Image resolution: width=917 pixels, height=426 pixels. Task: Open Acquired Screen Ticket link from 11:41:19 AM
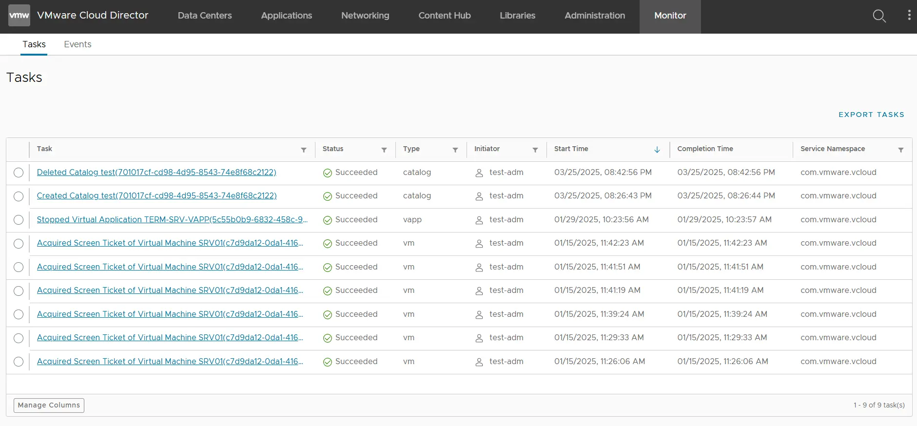(x=170, y=290)
